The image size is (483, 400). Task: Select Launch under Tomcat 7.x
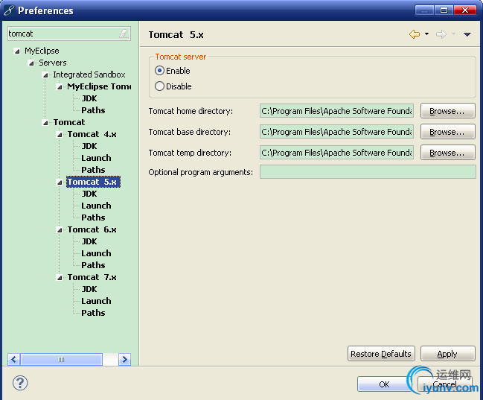coord(96,301)
